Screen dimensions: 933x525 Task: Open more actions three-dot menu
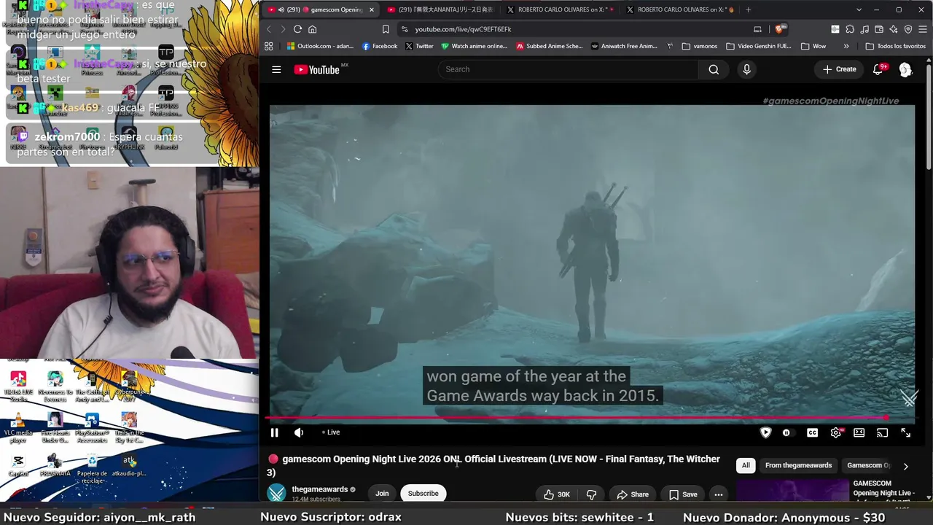point(719,494)
